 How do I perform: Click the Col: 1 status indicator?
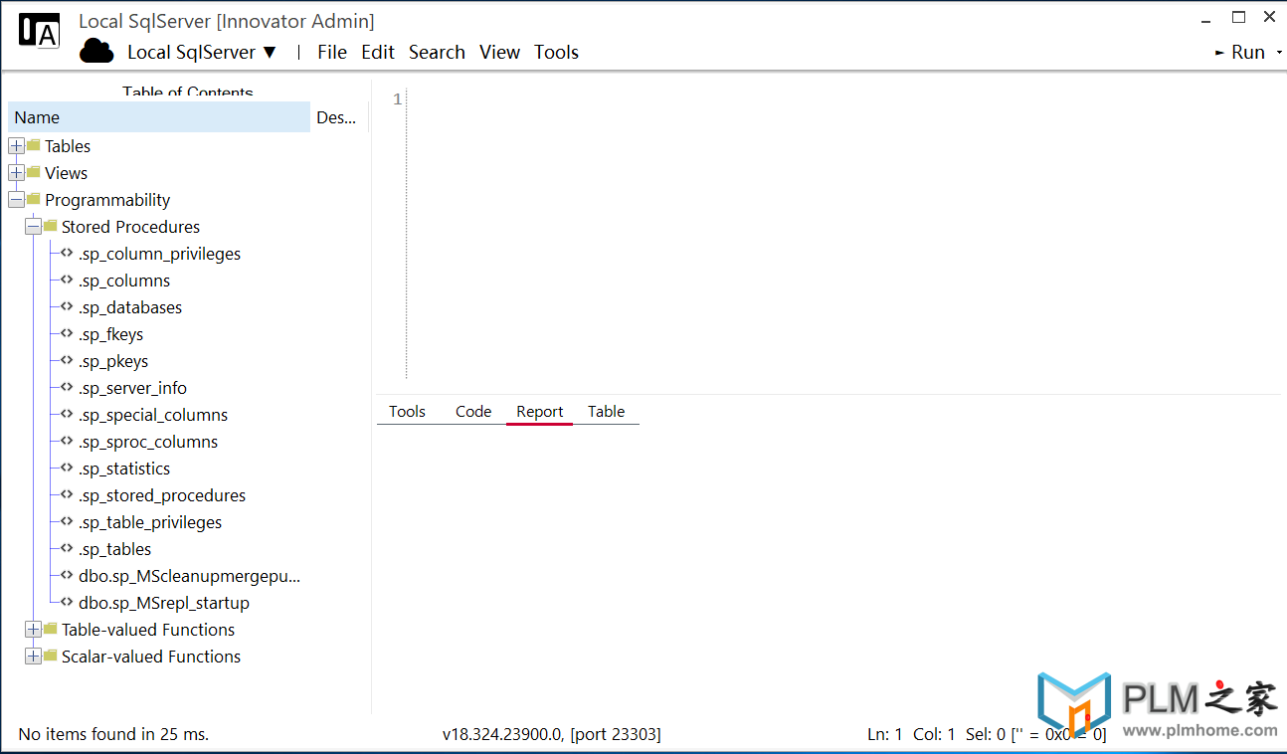click(934, 734)
